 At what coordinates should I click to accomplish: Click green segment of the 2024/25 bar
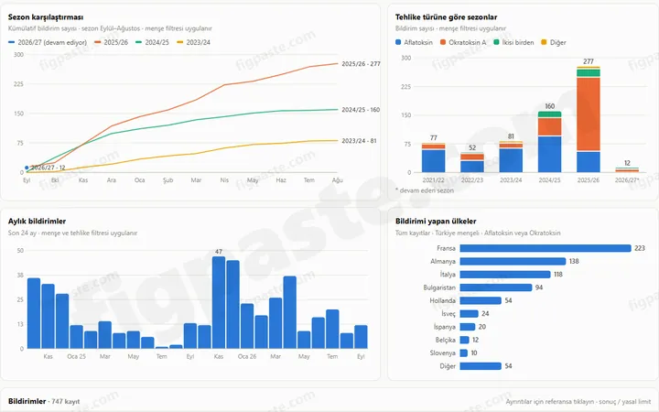pyautogui.click(x=549, y=114)
